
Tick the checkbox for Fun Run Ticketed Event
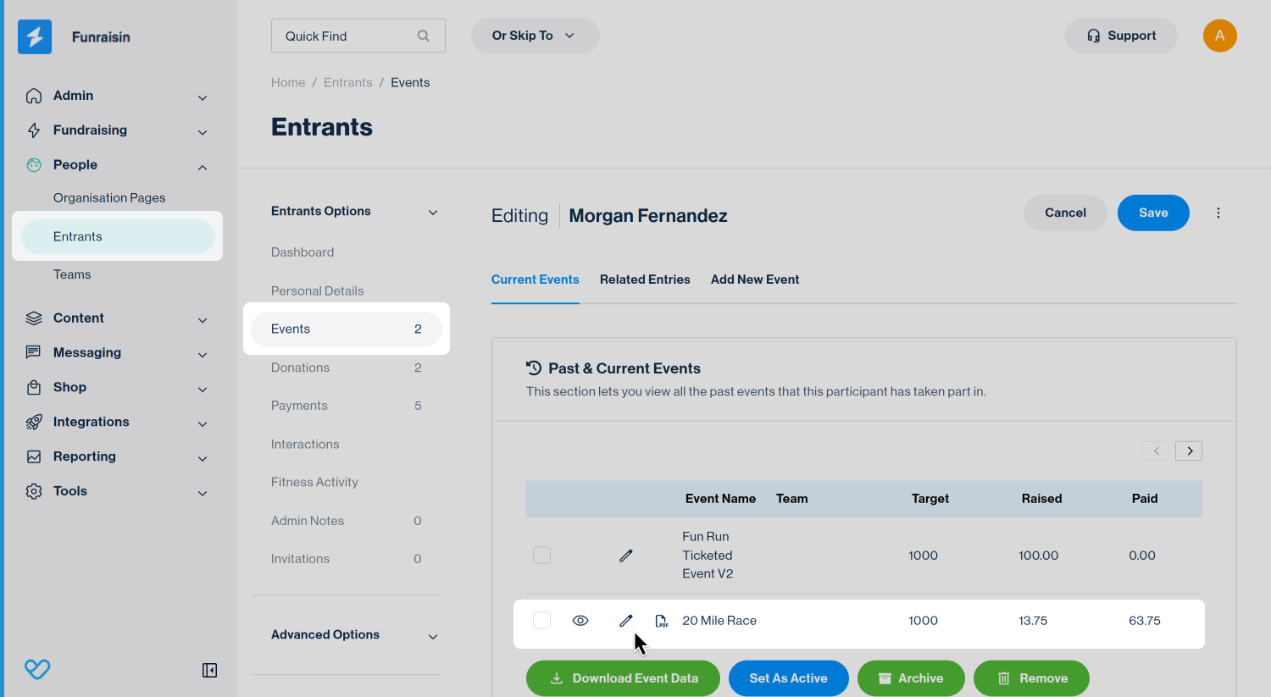541,556
